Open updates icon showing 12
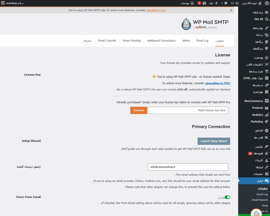This screenshot has width=270, height=216. pos(237,3)
